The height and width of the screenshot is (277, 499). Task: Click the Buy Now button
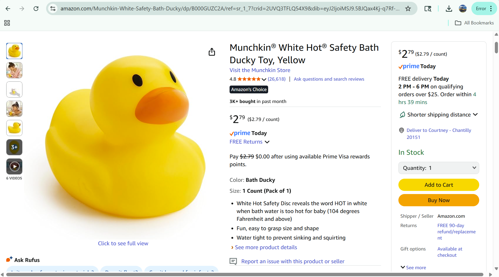coord(439,200)
